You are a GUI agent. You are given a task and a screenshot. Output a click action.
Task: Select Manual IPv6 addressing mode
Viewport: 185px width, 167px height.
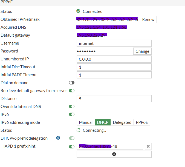click(x=86, y=122)
